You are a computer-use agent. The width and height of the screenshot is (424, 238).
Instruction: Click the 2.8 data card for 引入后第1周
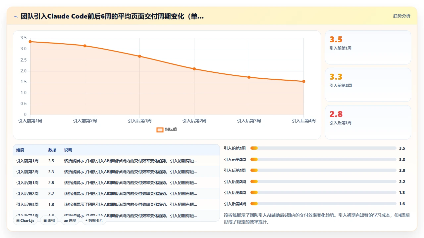(x=368, y=122)
